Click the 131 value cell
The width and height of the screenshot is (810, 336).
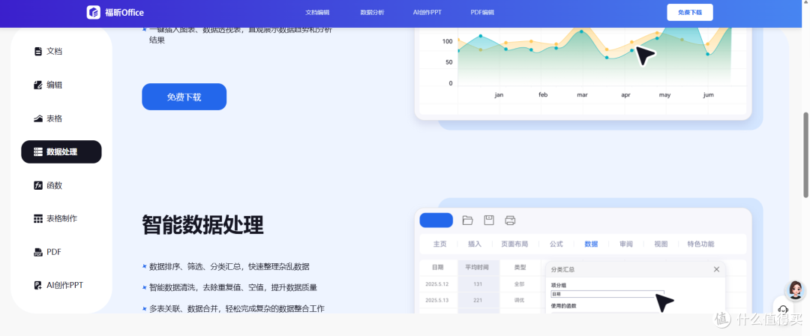tap(478, 283)
